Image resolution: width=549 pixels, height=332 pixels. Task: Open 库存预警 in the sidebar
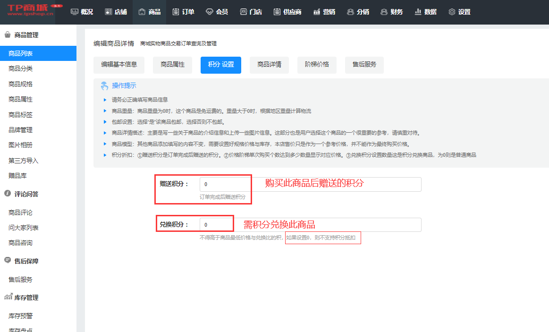20,315
